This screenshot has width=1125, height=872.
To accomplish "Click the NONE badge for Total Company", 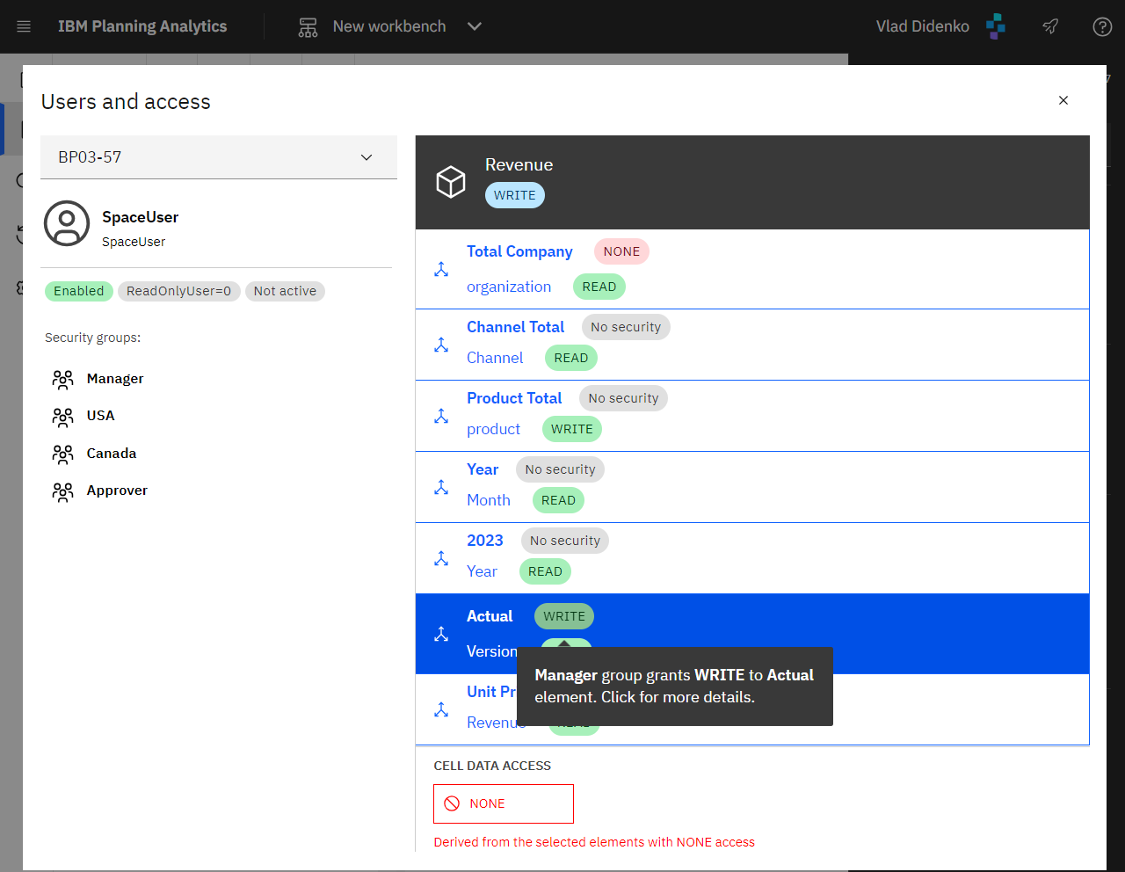I will [621, 251].
